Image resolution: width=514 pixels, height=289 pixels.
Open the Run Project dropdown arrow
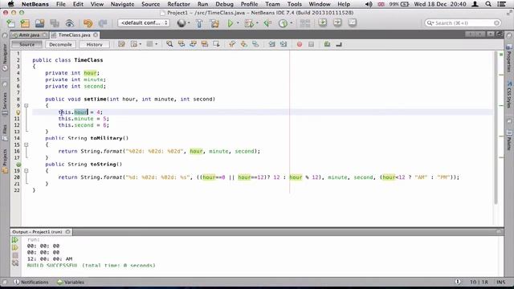point(238,23)
